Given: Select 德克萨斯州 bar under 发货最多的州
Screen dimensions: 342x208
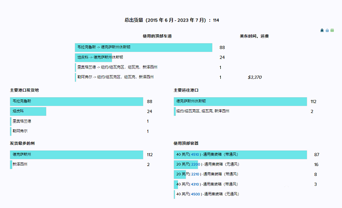Looking at the screenshot, I should [77, 154].
